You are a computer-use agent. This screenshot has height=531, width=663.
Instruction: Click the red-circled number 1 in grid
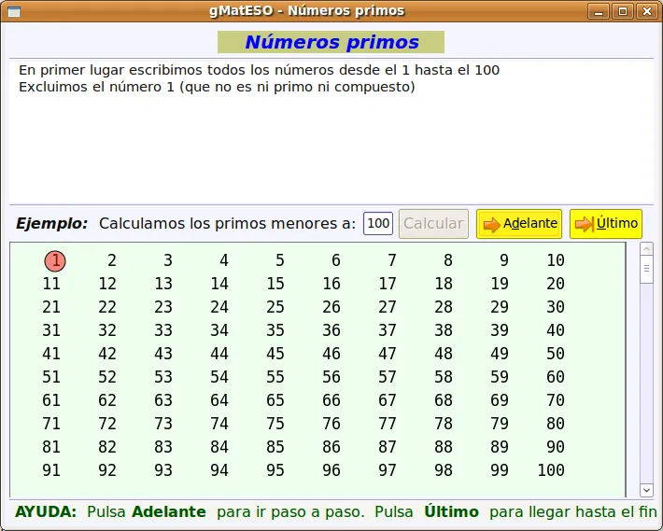[x=55, y=260]
